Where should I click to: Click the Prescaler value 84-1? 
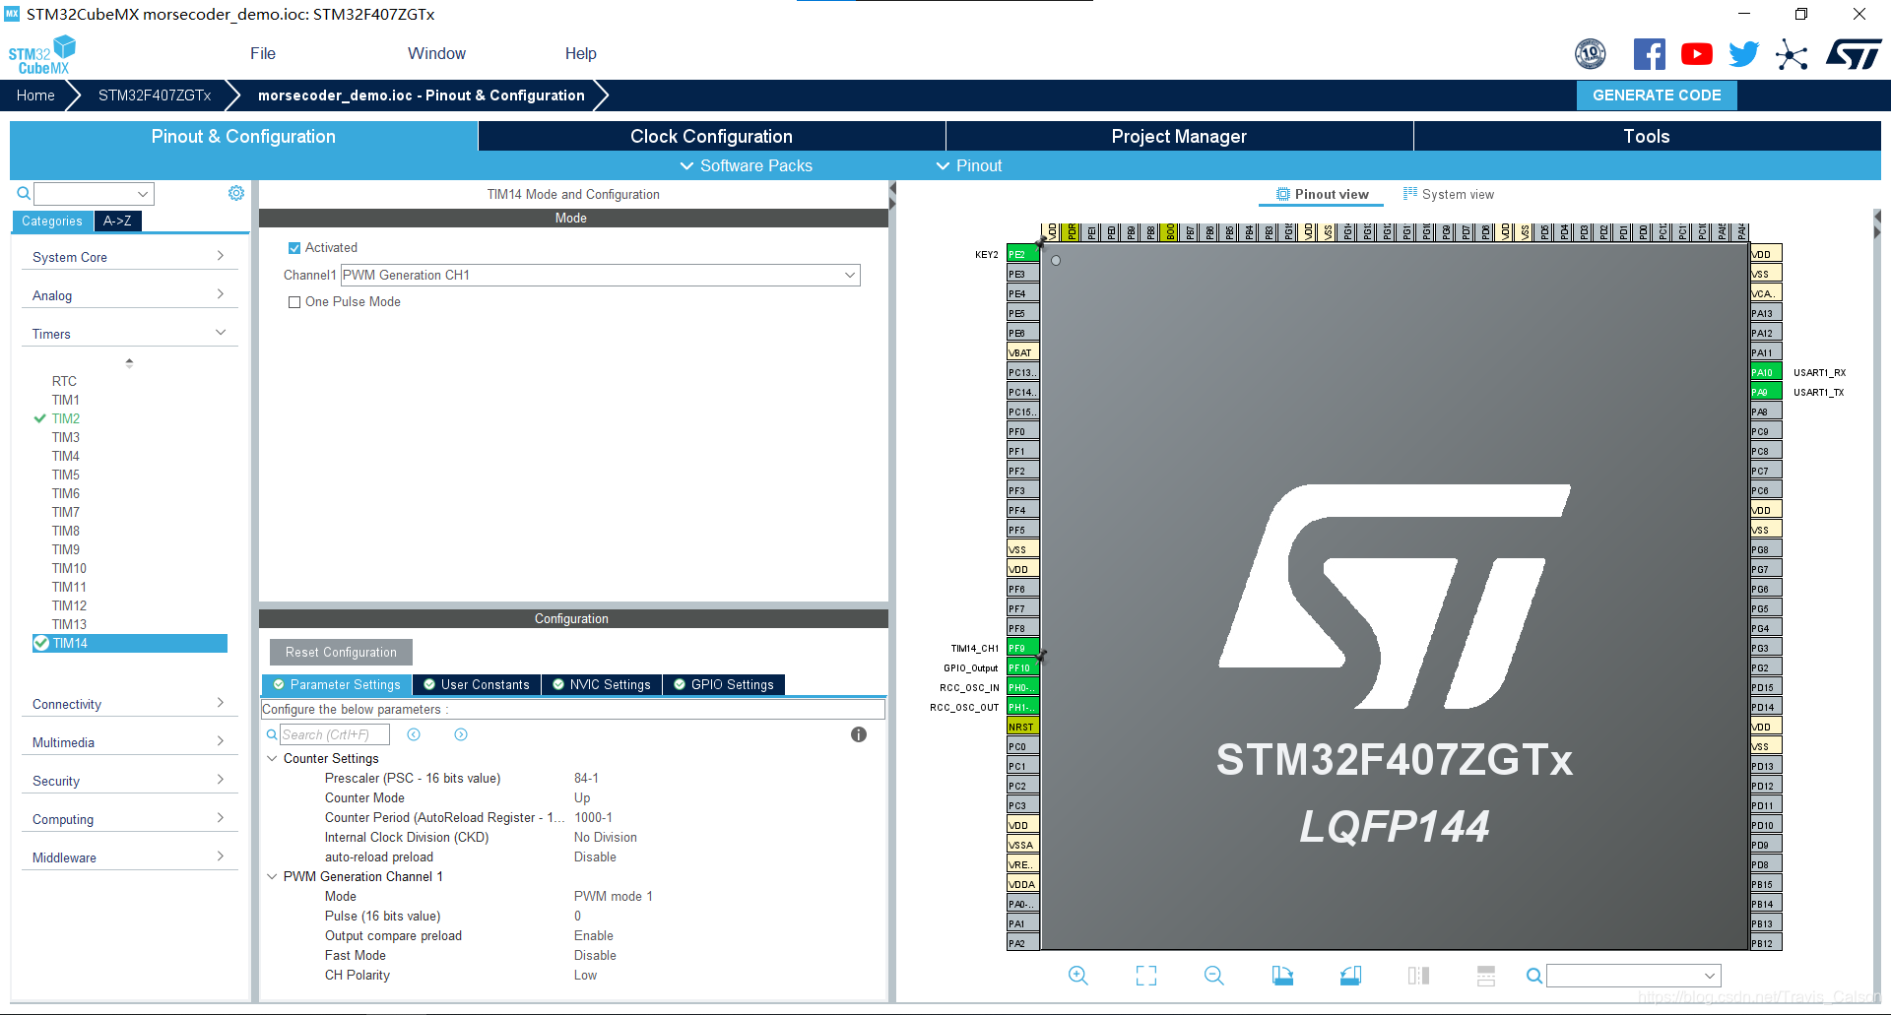(x=586, y=778)
